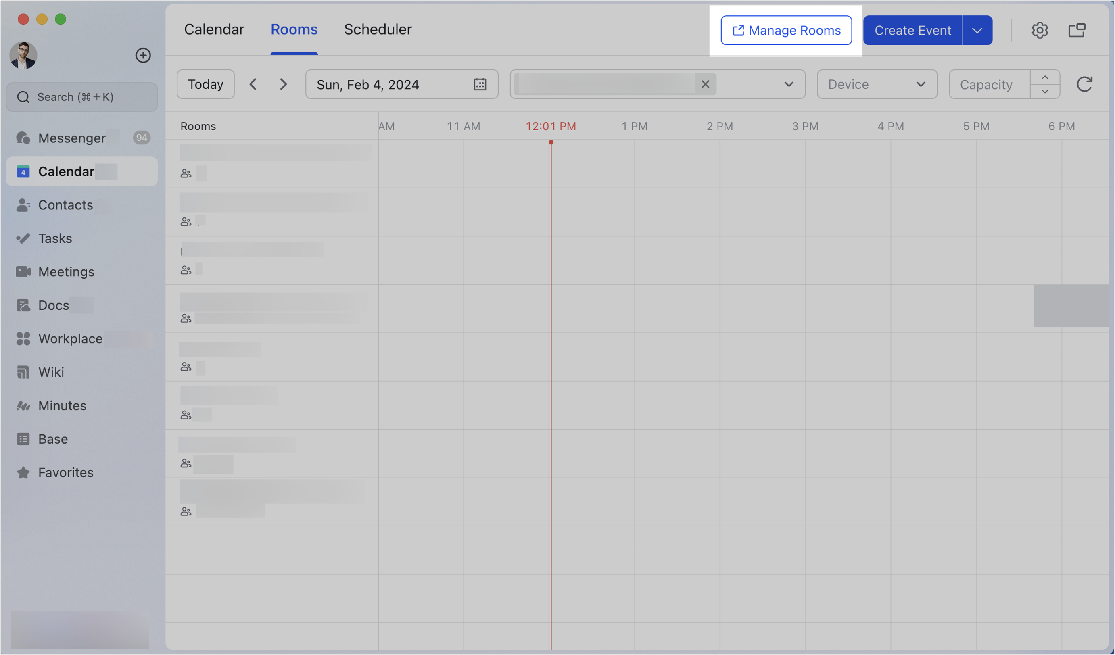
Task: Open the Docs section
Action: pos(53,305)
